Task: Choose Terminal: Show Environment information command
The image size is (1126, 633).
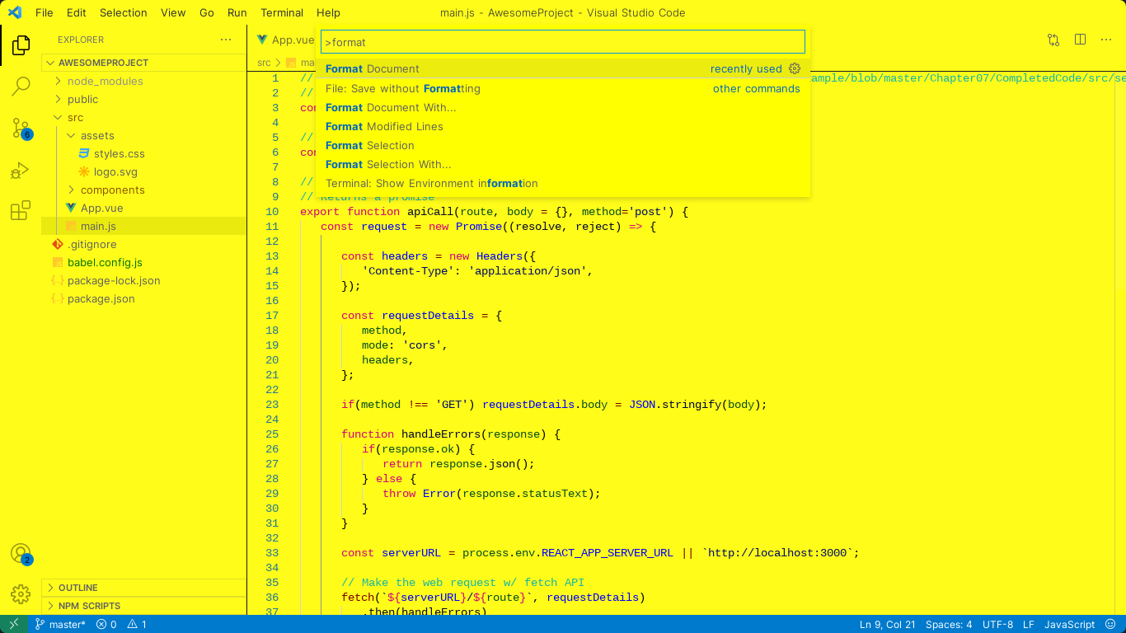Action: tap(563, 183)
